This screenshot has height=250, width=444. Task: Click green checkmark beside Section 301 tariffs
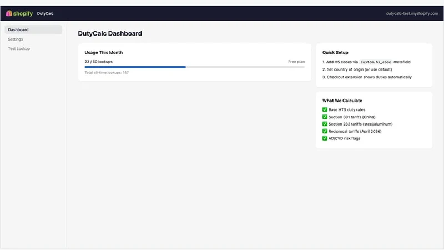[x=325, y=117]
